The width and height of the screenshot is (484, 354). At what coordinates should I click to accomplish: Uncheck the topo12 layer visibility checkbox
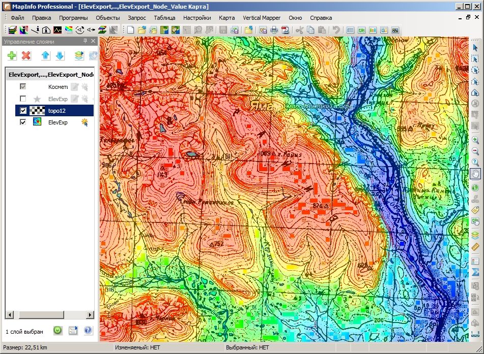click(23, 110)
